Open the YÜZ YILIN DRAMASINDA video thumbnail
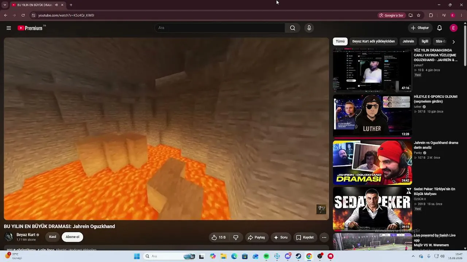Viewport: 467px width, 262px height. [x=372, y=70]
